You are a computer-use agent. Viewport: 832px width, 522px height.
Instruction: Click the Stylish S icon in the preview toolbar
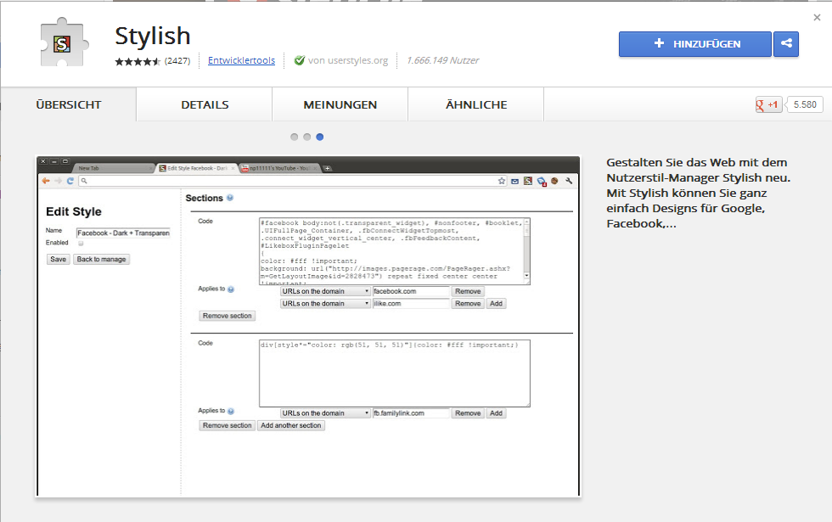click(x=528, y=181)
